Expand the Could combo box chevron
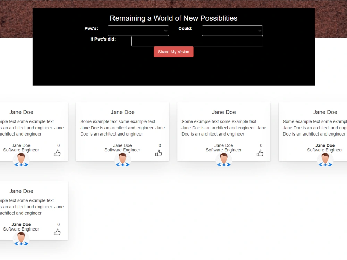This screenshot has height=260, width=347. coord(260,31)
